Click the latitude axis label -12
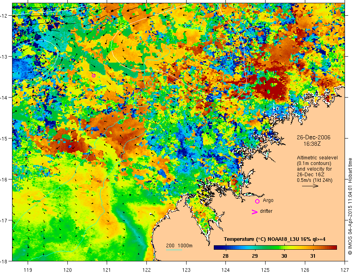The image size is (353, 273). coord(4,16)
